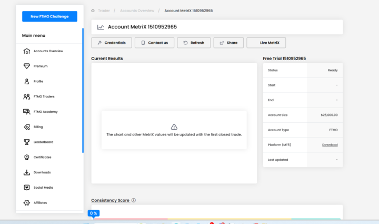This screenshot has height=224, width=379.
Task: Open the Consistency Score link
Action: (110, 200)
